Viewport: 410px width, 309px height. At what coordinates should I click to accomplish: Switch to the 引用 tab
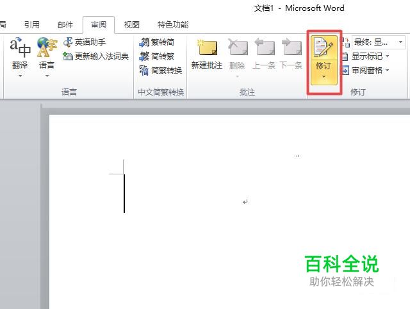point(32,25)
